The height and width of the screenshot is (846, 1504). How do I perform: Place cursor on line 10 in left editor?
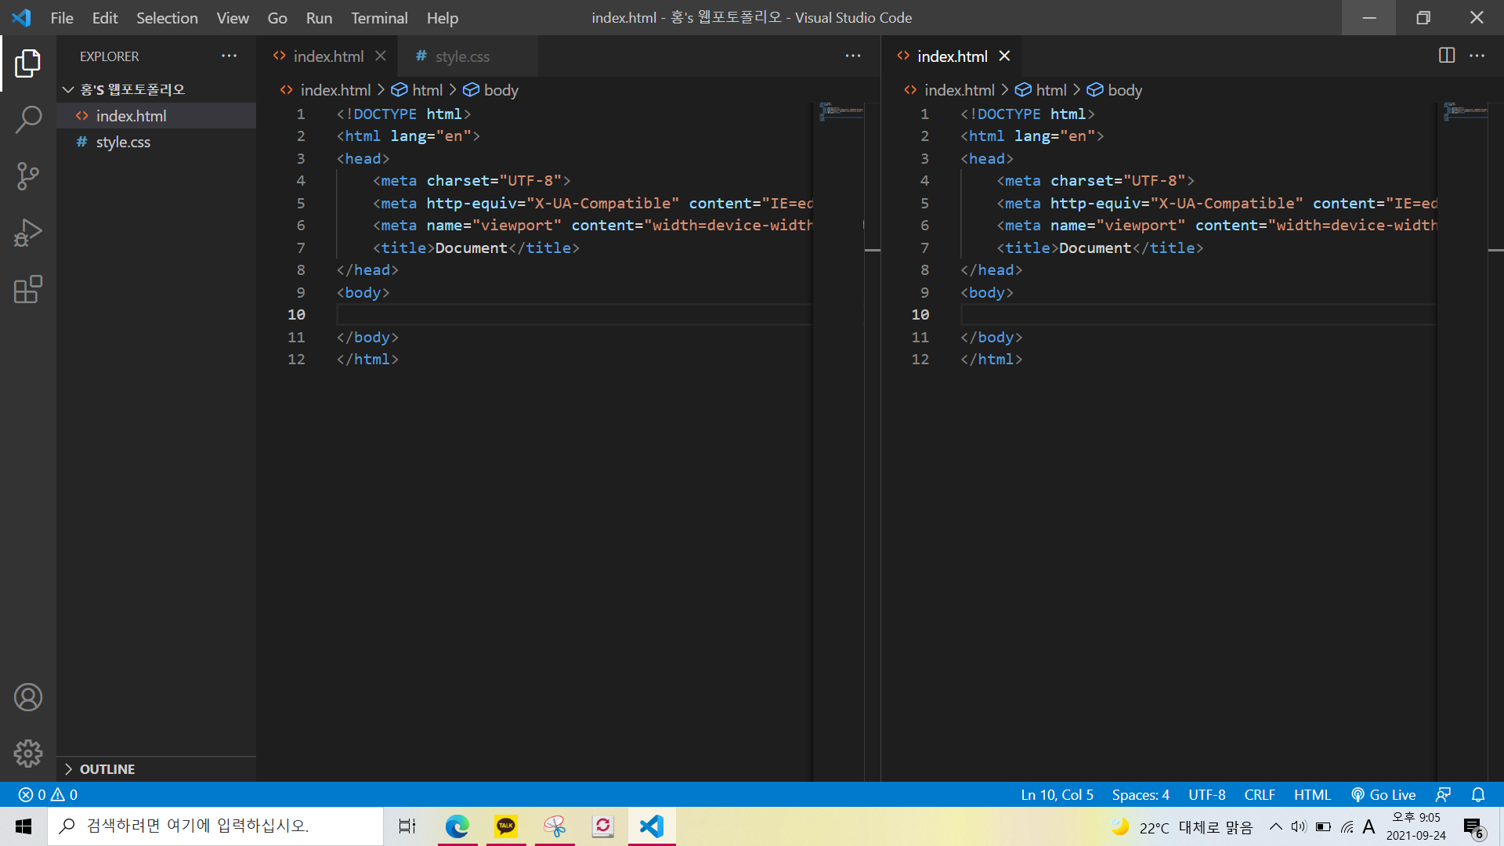coord(574,314)
